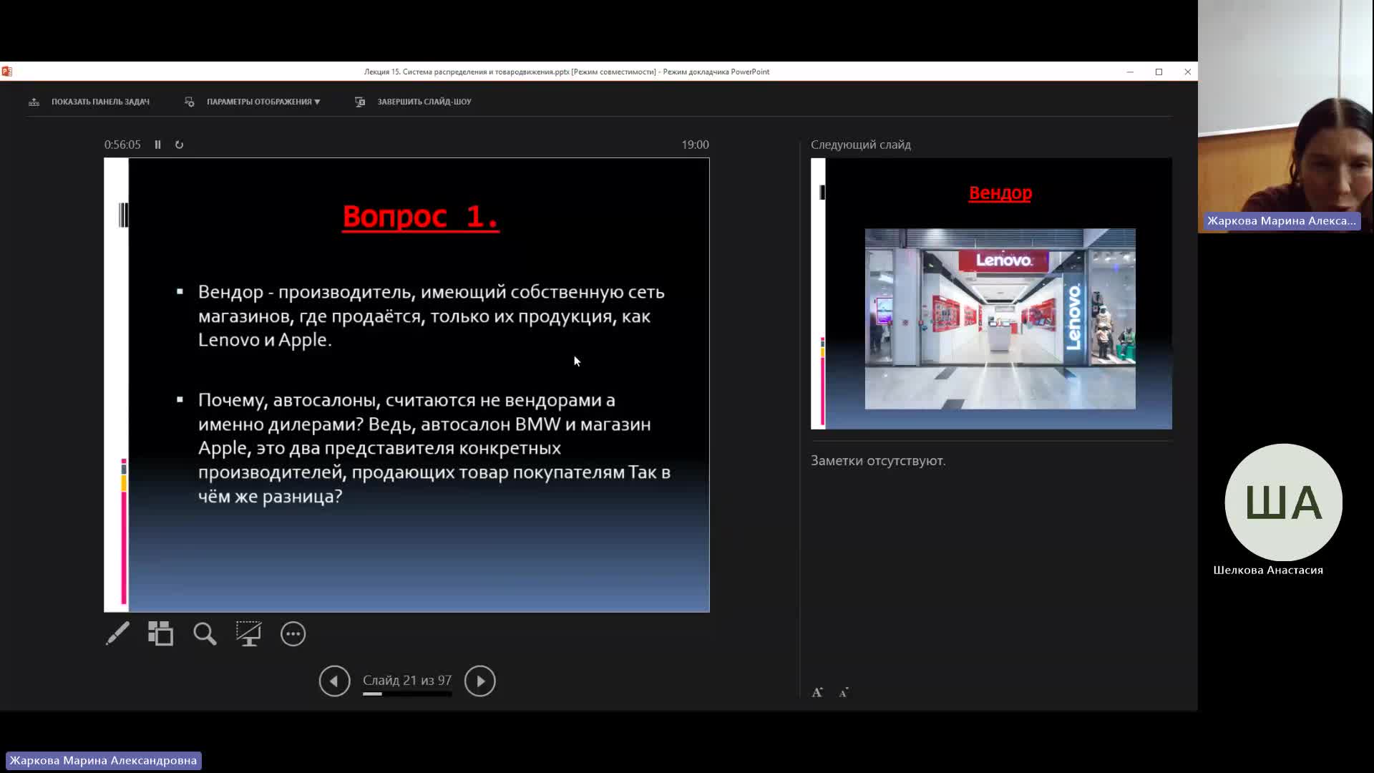Click the PowerPoint icon in title bar
The height and width of the screenshot is (773, 1374).
click(x=7, y=72)
